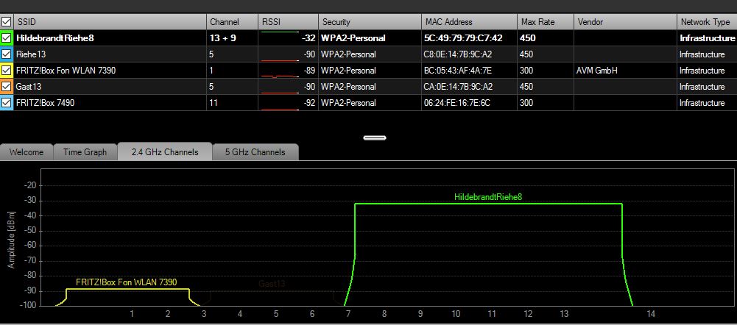Click the RSSI value -92
Image resolution: width=737 pixels, height=325 pixels.
pos(308,102)
